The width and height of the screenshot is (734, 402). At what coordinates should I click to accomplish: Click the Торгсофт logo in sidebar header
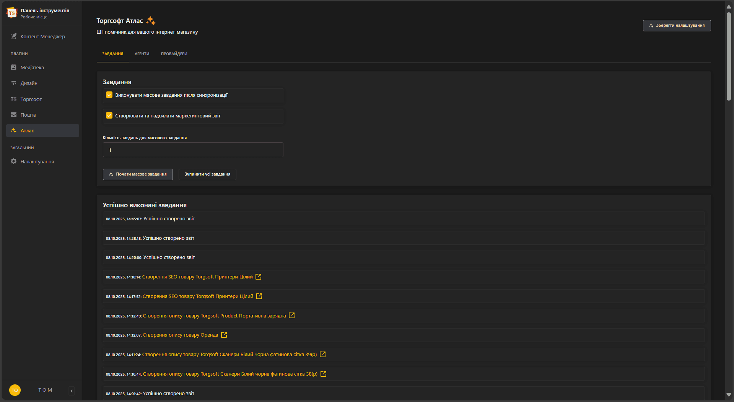click(12, 13)
